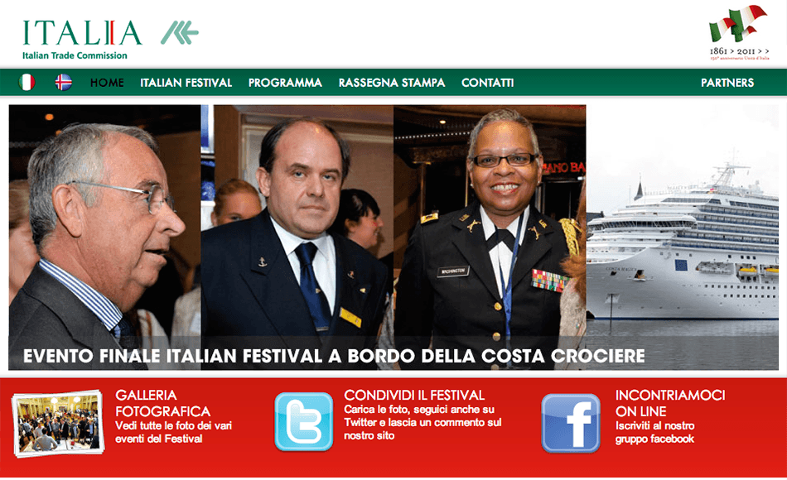Click the cruise ship photo in the banner

tap(682, 238)
